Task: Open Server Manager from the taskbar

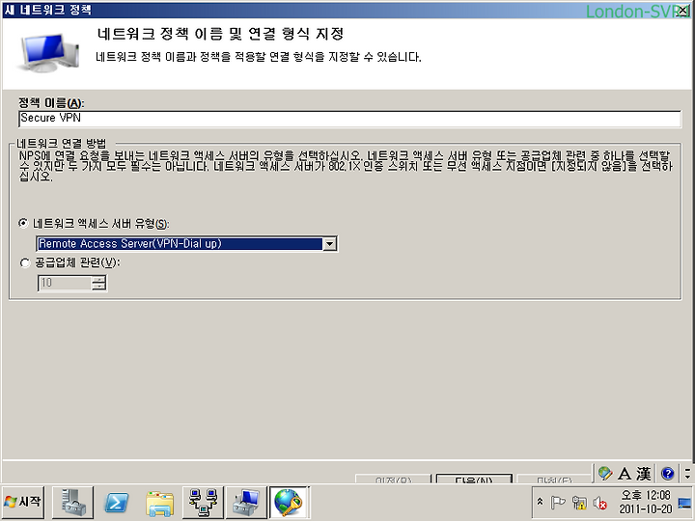Action: 72,502
